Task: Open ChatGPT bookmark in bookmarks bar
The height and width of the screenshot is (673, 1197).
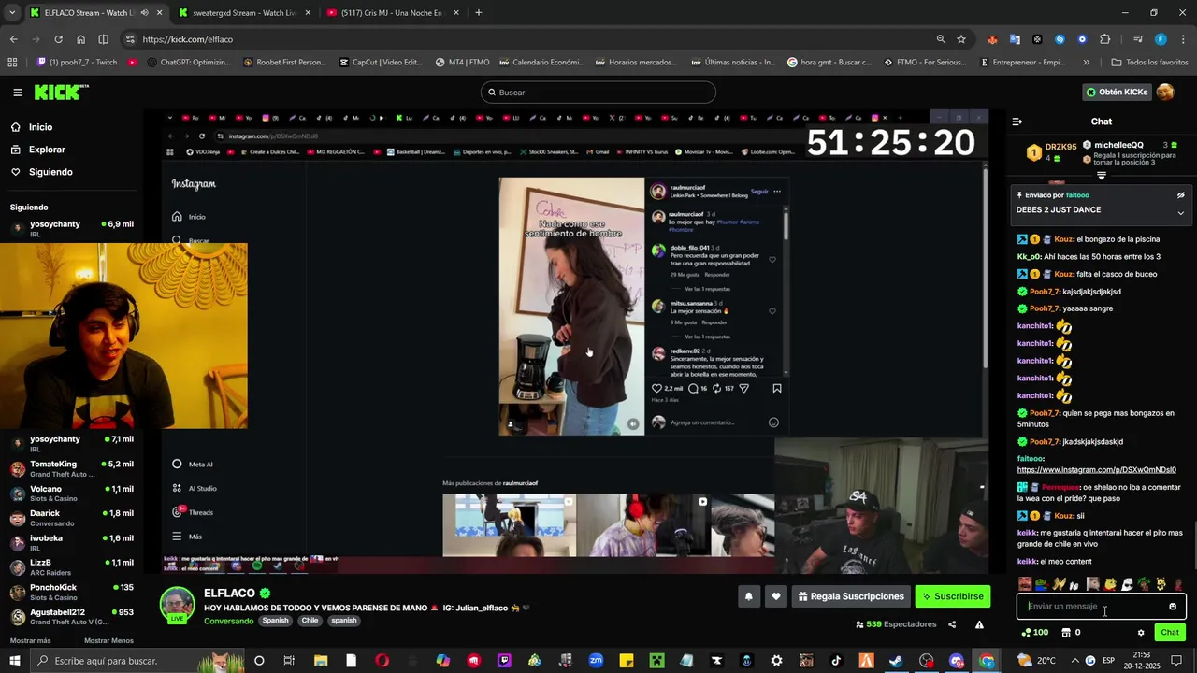Action: tap(187, 63)
